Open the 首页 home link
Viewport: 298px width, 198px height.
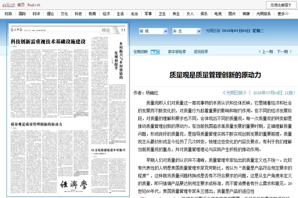click(x=21, y=5)
